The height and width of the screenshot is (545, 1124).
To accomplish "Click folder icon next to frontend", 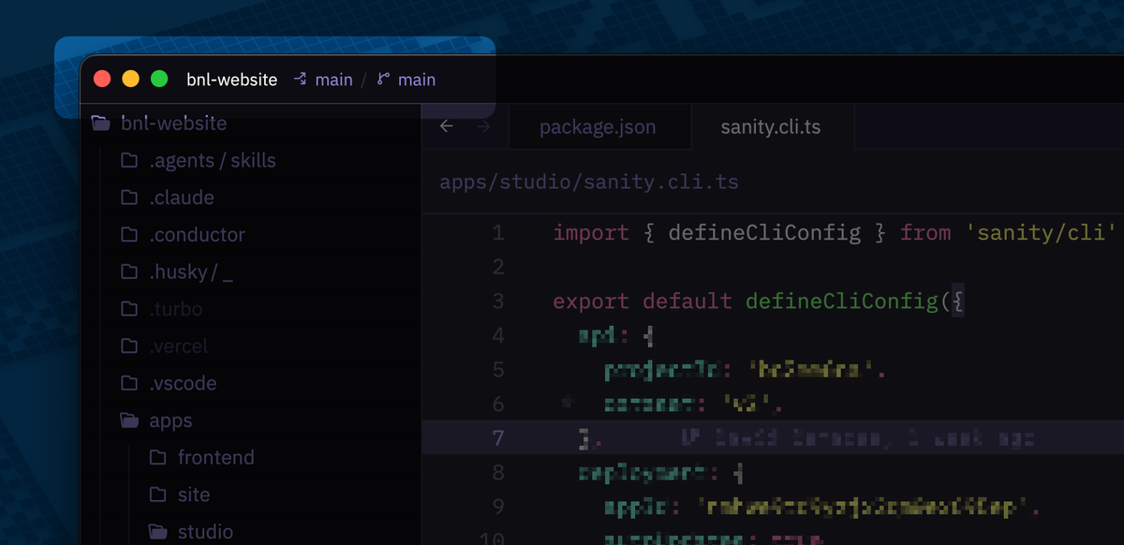I will coord(158,458).
